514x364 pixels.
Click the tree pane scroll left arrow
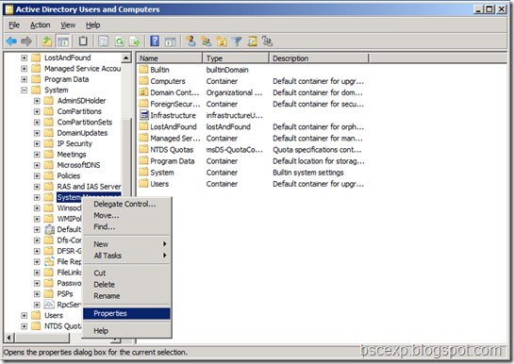8,338
